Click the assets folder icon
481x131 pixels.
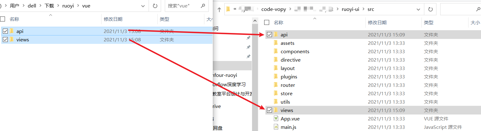276,43
